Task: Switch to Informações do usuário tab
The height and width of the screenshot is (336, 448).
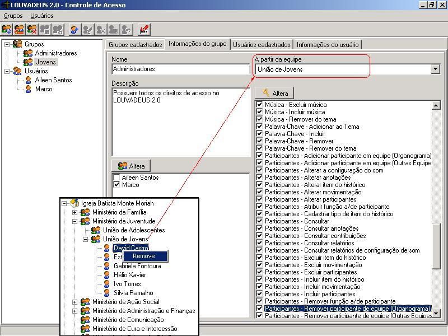Action: coord(328,45)
